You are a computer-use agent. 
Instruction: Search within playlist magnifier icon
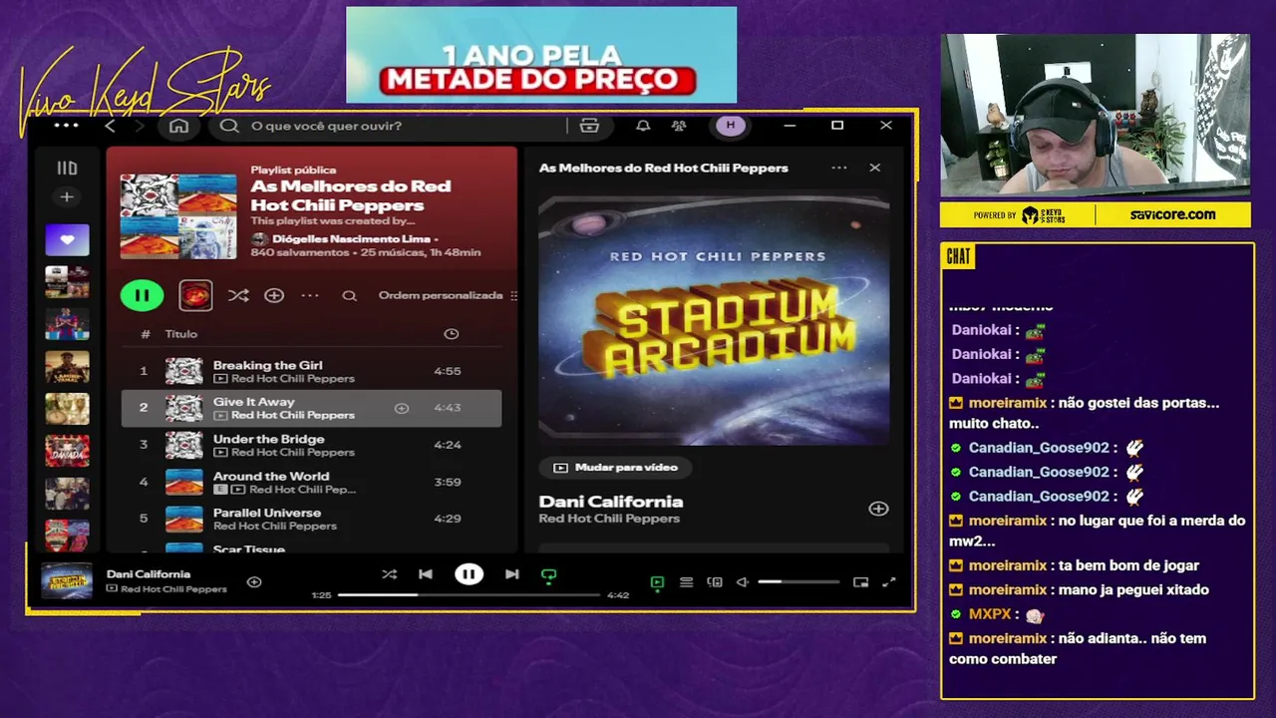(349, 295)
